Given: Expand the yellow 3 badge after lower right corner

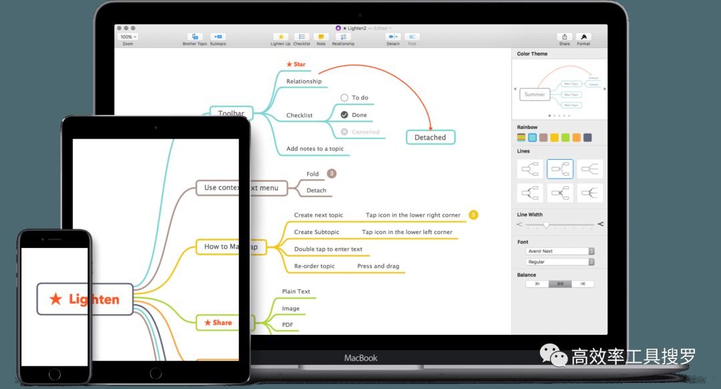Looking at the screenshot, I should tap(473, 215).
